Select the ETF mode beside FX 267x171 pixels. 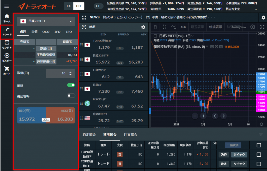pos(79,6)
